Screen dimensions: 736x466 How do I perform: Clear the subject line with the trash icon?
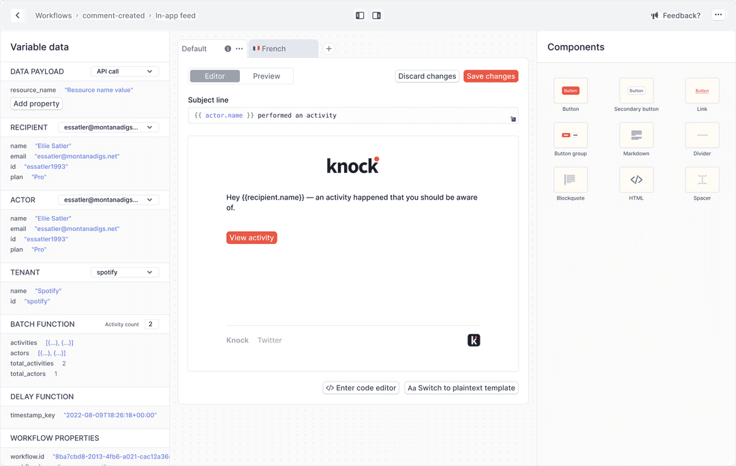(513, 117)
